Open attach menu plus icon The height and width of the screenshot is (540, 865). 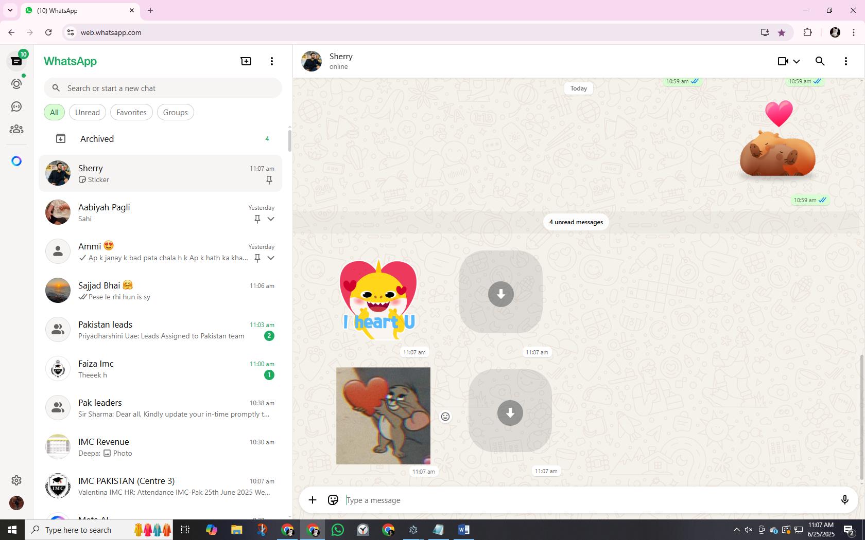pos(313,500)
